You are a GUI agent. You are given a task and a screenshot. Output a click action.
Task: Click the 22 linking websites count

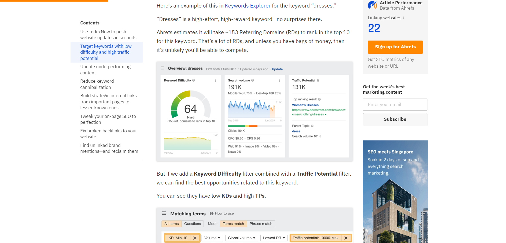point(374,28)
